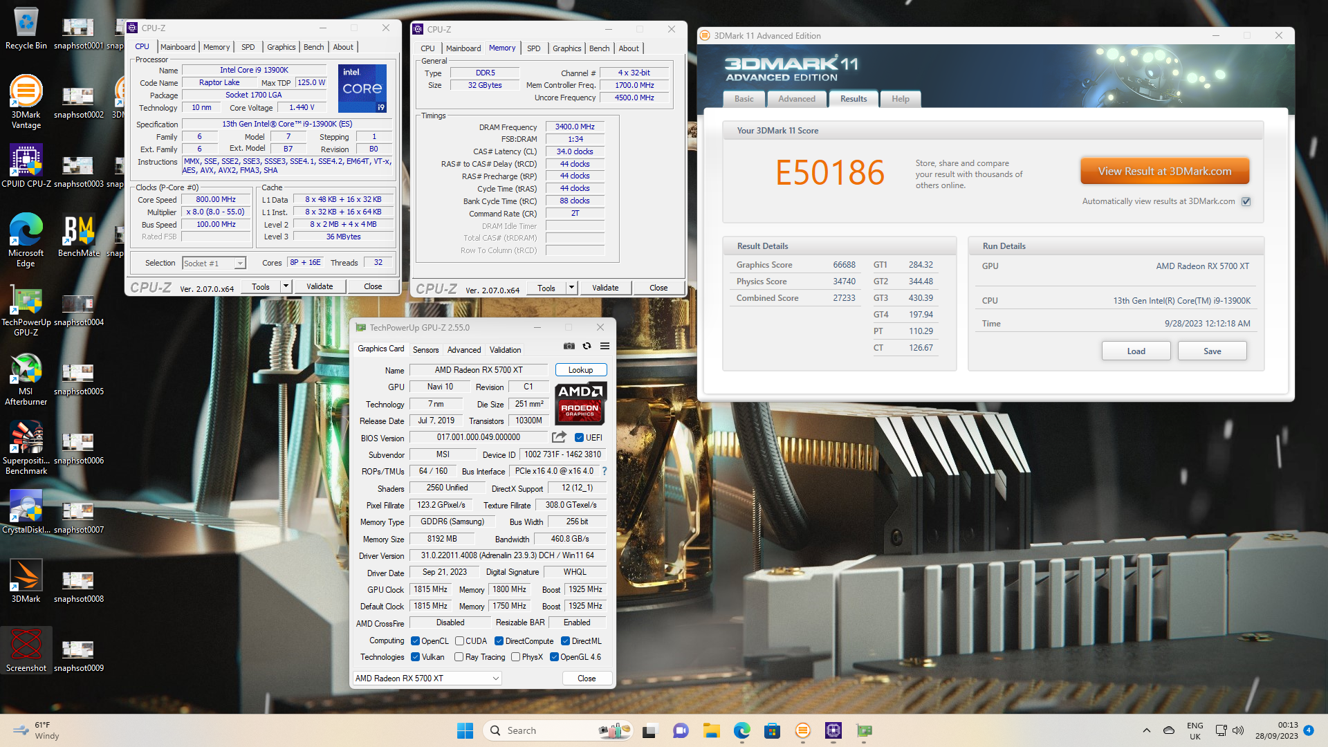Click the ENG UK language indicator

1195,730
